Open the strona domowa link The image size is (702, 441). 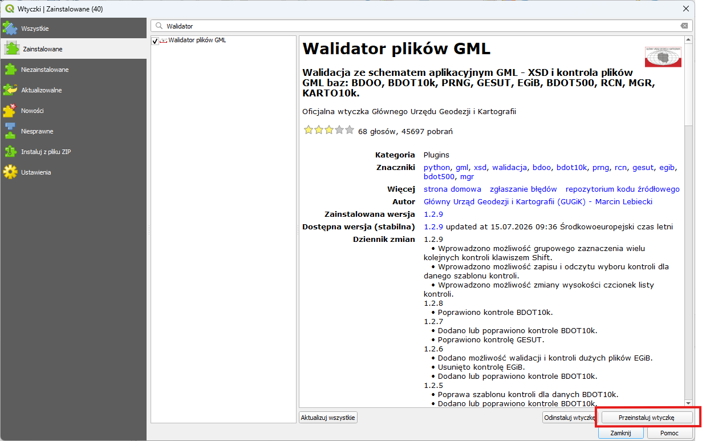coord(452,189)
